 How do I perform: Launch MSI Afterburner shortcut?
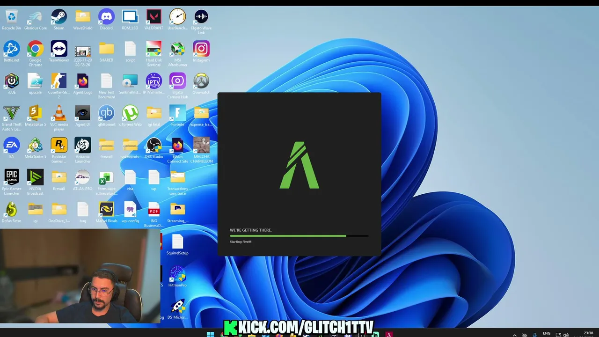177,49
